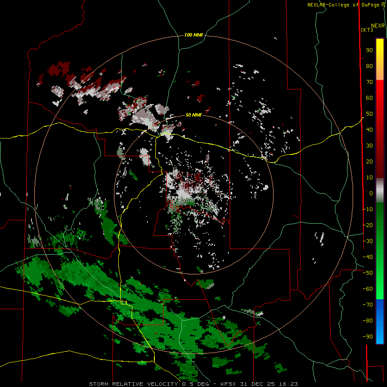Click the "-80" scale tick label

[x=368, y=321]
